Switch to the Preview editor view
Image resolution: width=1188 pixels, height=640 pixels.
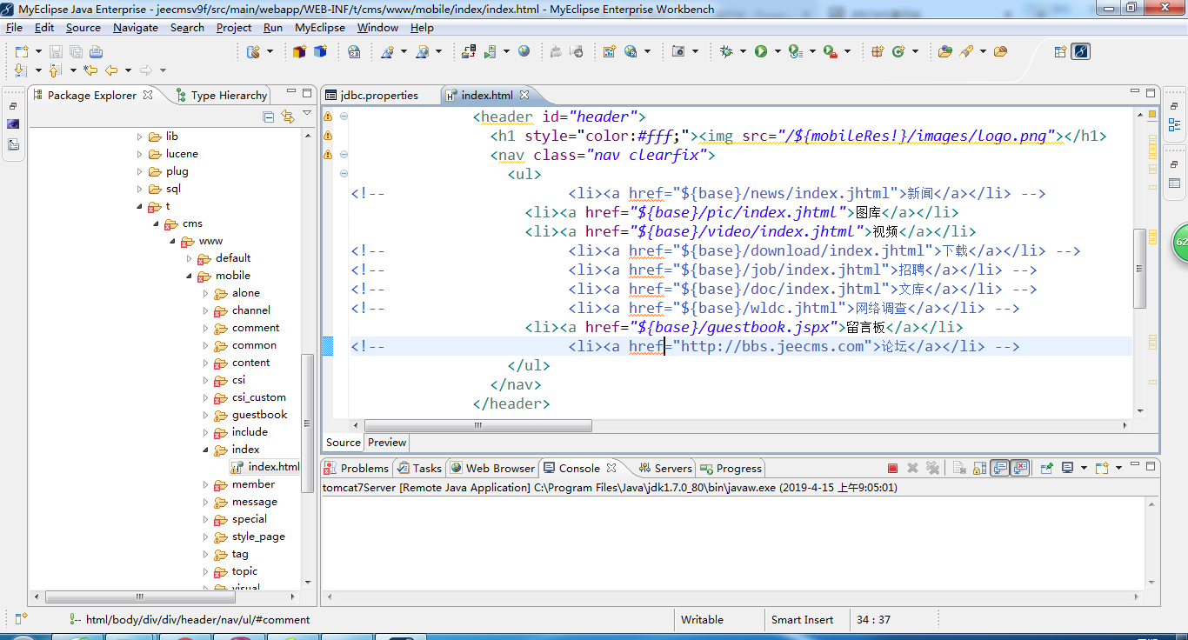[387, 442]
